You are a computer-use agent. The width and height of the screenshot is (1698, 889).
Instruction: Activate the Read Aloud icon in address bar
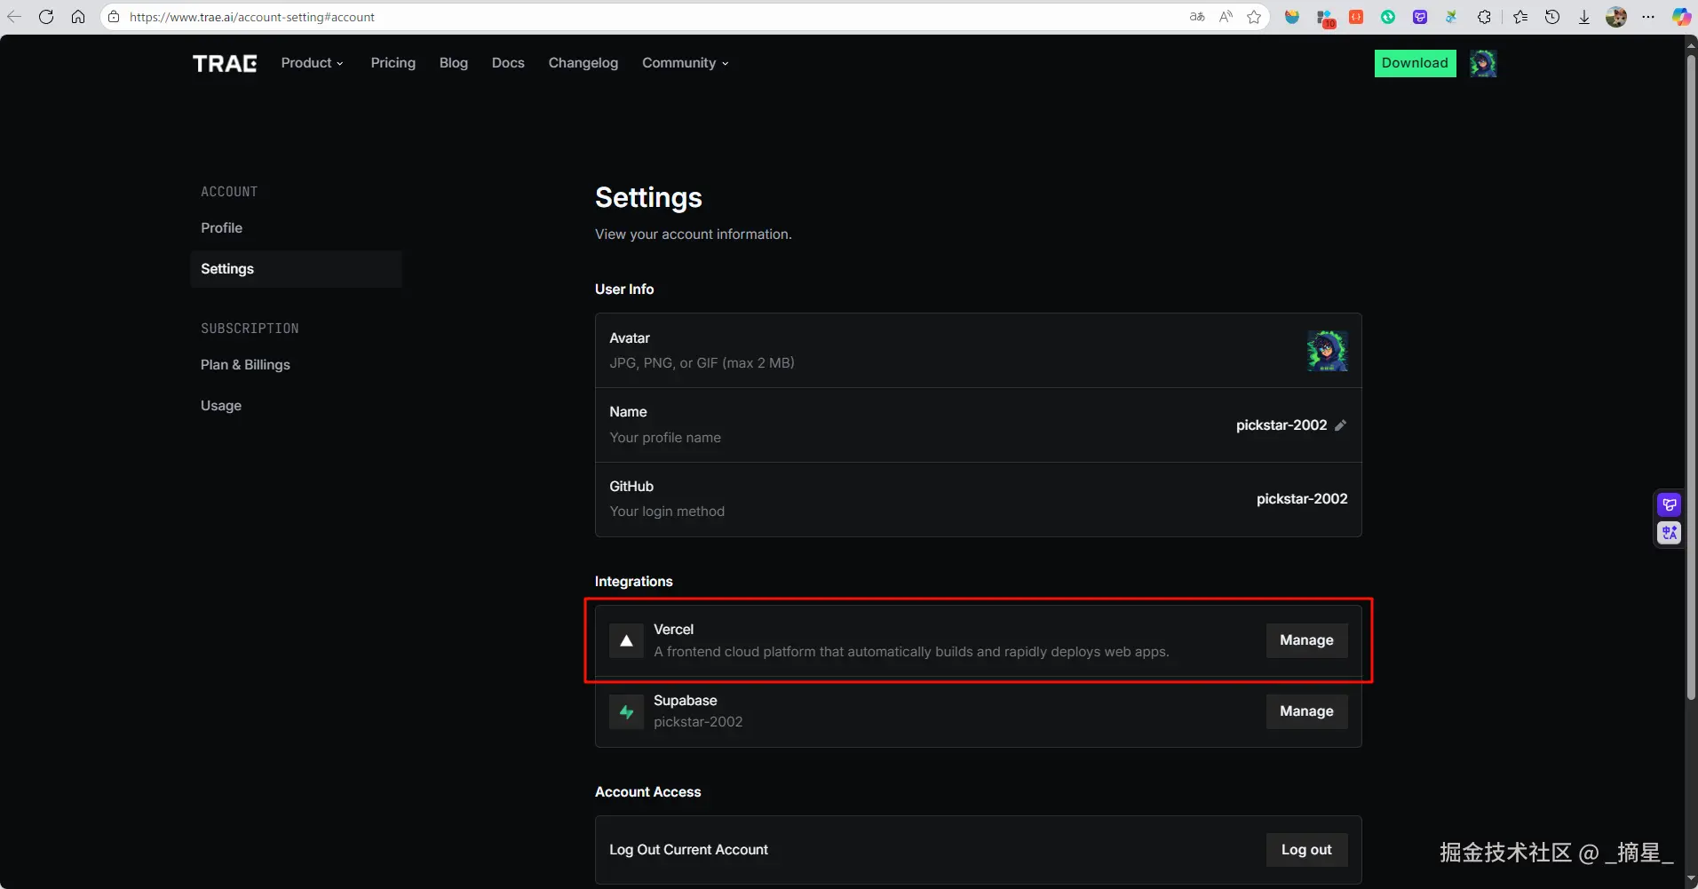pyautogui.click(x=1226, y=17)
